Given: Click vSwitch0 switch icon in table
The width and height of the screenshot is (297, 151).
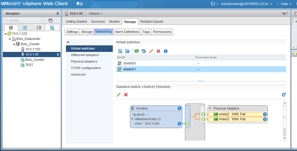Looking at the screenshot, I should [x=119, y=63].
